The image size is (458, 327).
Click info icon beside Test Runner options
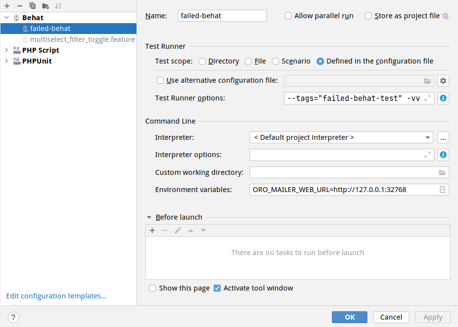[443, 98]
